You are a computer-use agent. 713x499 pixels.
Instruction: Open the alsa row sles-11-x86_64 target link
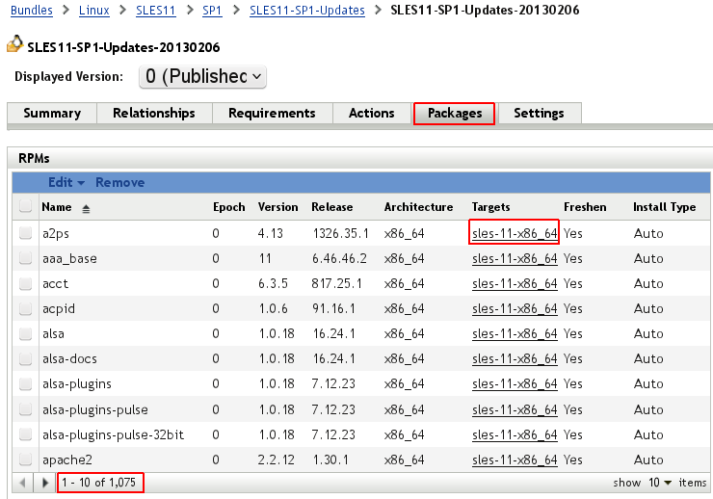click(x=515, y=333)
